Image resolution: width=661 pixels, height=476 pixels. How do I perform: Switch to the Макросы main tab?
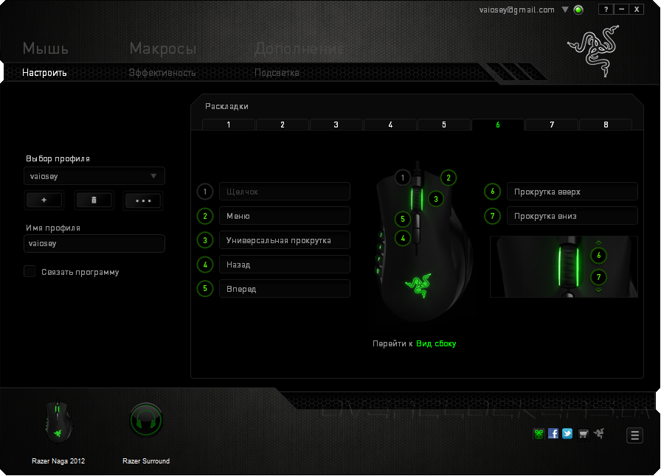click(163, 49)
